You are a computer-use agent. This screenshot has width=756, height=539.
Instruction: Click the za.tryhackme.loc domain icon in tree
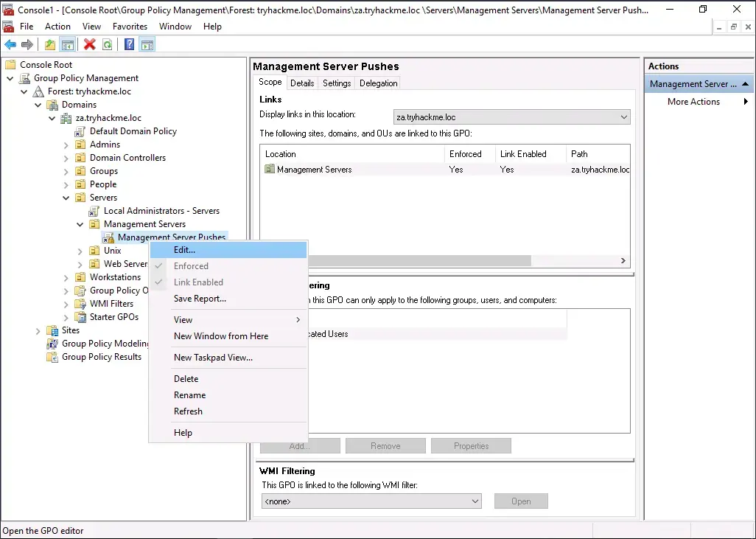[x=66, y=118]
